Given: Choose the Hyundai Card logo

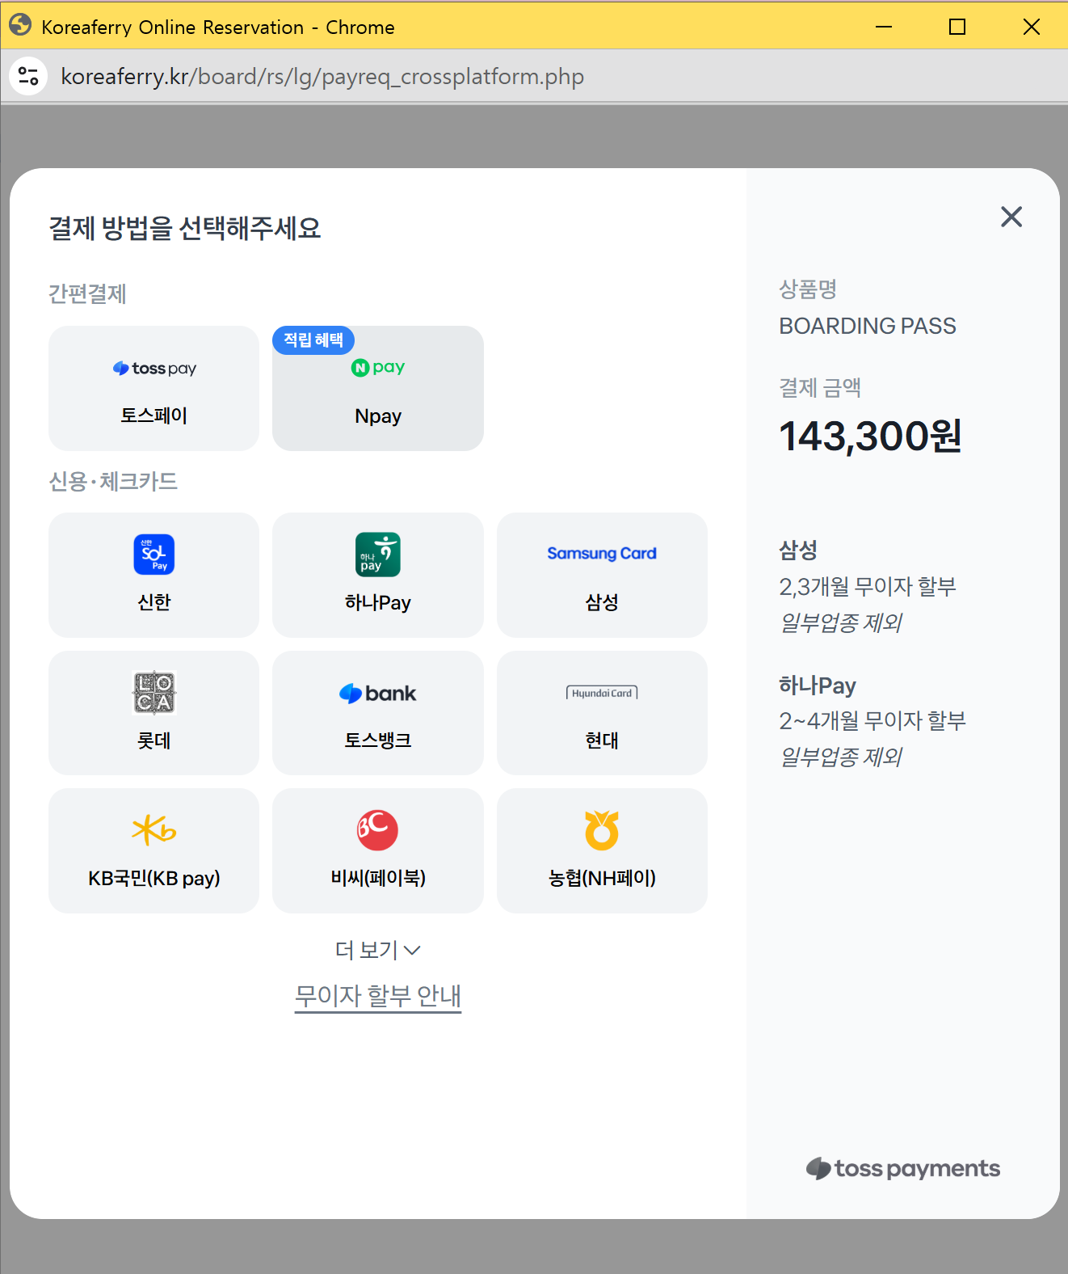Looking at the screenshot, I should [x=602, y=693].
